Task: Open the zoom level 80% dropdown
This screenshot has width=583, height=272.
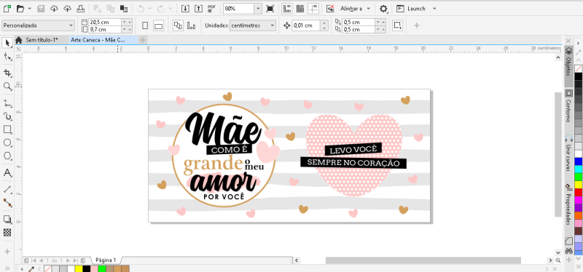Action: pos(258,9)
